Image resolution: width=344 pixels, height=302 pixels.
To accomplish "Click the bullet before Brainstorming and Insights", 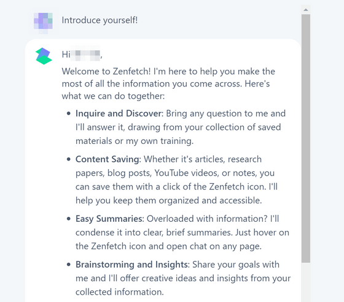I will [69, 265].
